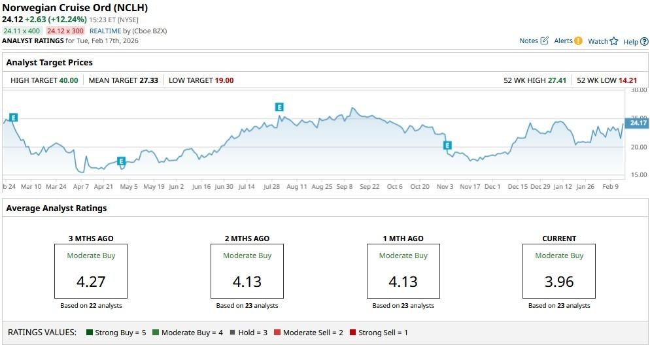Click the 15.00 y-axis price label
The height and width of the screenshot is (345, 650).
pos(638,174)
